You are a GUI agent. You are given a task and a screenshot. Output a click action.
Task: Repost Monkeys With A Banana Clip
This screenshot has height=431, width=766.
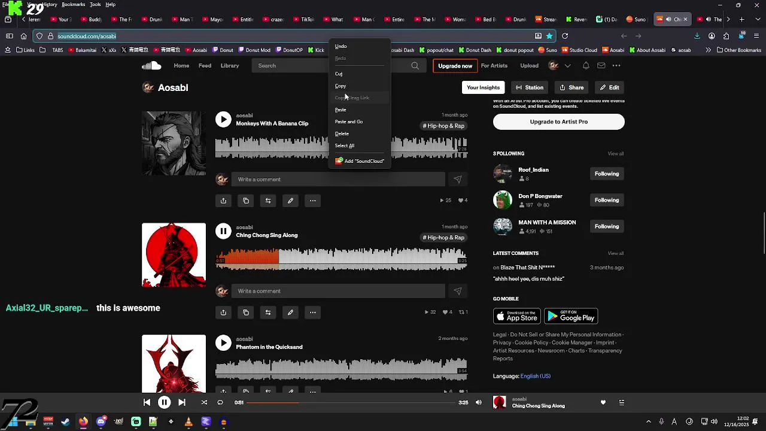[x=268, y=201]
